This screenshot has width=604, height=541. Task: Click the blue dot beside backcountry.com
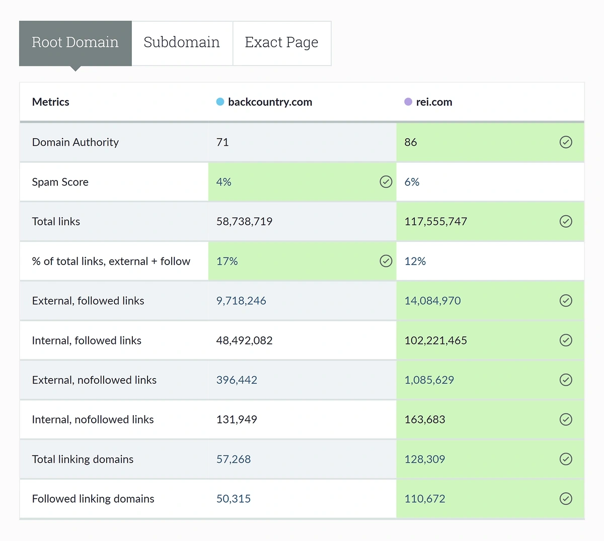pos(220,102)
